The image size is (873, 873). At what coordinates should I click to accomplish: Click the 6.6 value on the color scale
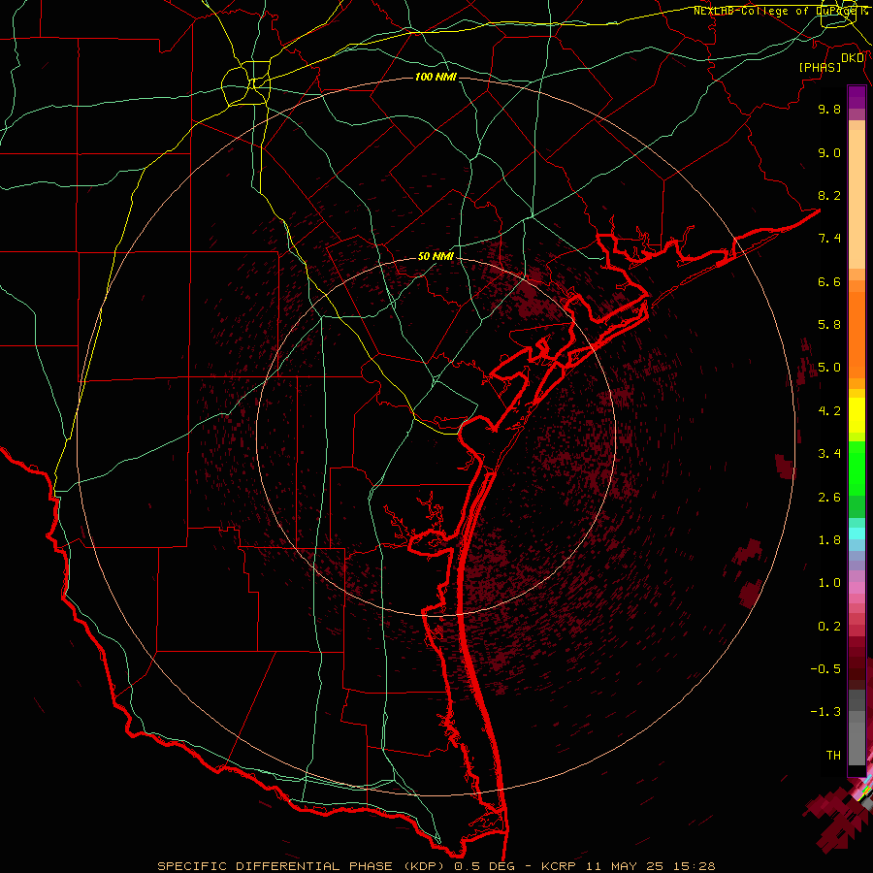point(829,281)
